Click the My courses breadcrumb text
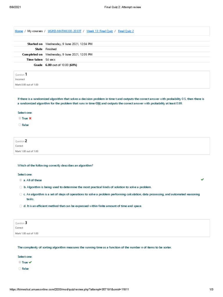The image size is (223, 297). (x=35, y=31)
